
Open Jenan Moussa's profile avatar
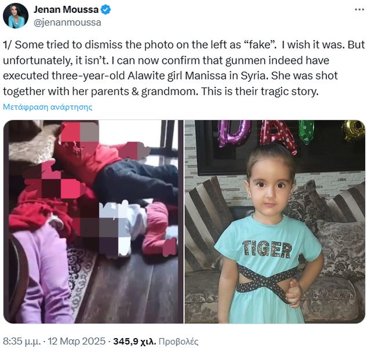pos(16,16)
